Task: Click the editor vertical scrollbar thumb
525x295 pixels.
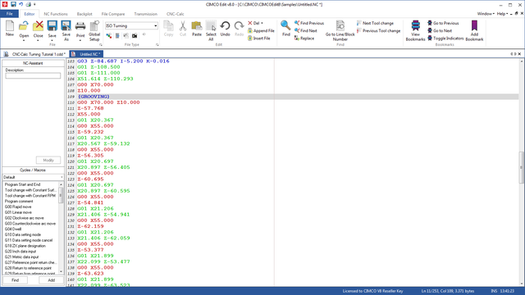Action: point(522,167)
